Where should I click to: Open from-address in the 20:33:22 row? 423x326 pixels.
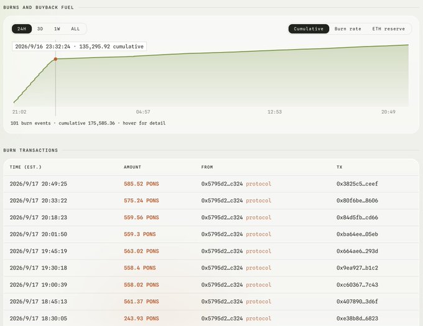tap(222, 201)
